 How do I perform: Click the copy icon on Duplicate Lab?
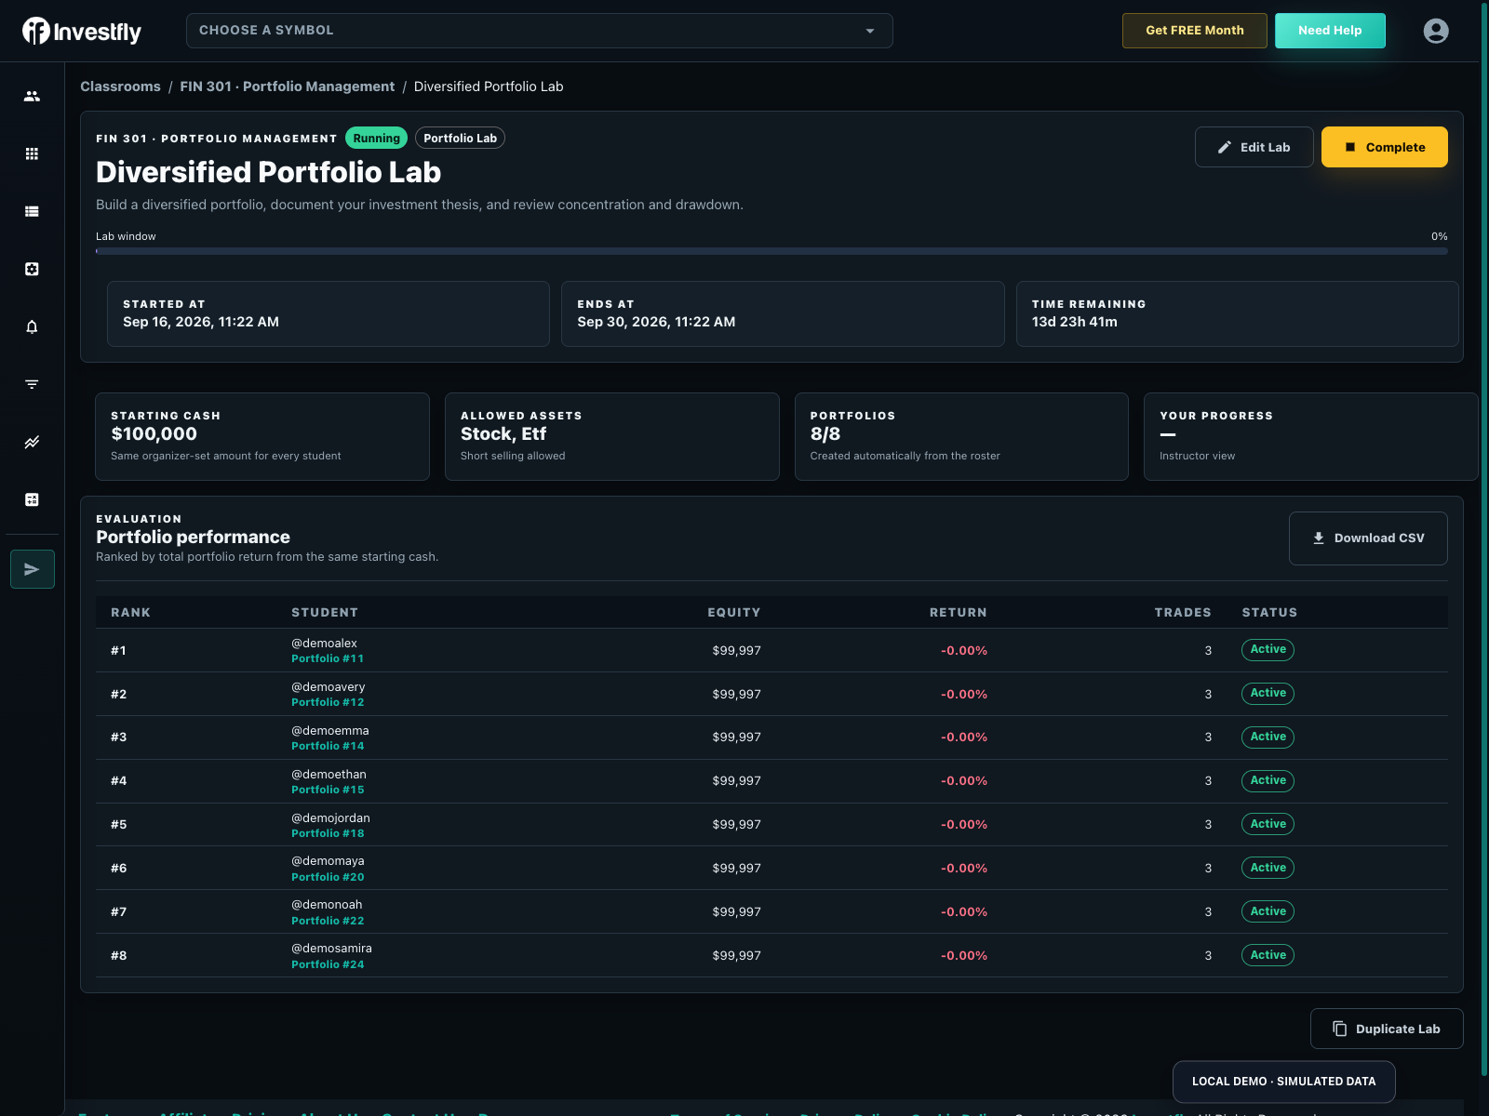coord(1340,1029)
